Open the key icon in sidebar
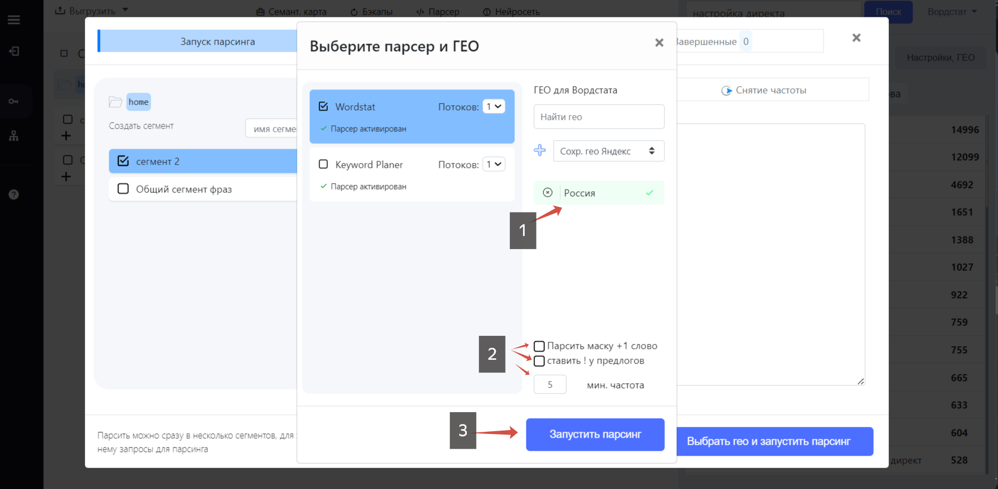This screenshot has width=998, height=489. click(14, 101)
